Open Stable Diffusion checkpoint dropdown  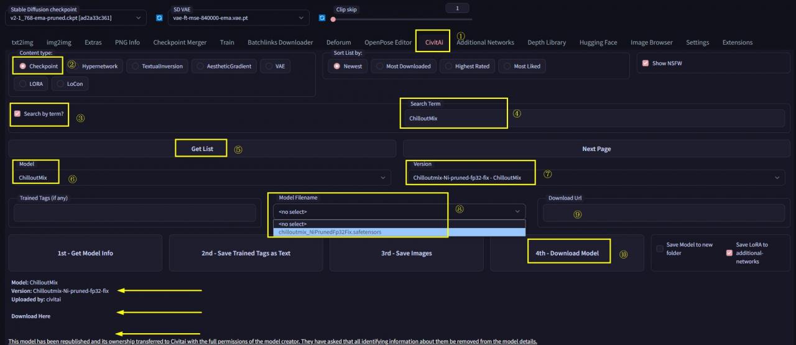[x=77, y=18]
